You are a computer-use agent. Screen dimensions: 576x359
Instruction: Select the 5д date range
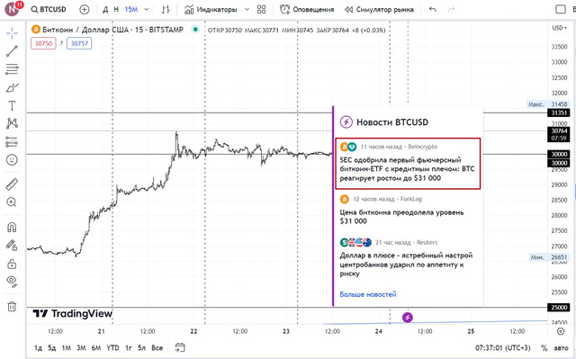tap(52, 347)
